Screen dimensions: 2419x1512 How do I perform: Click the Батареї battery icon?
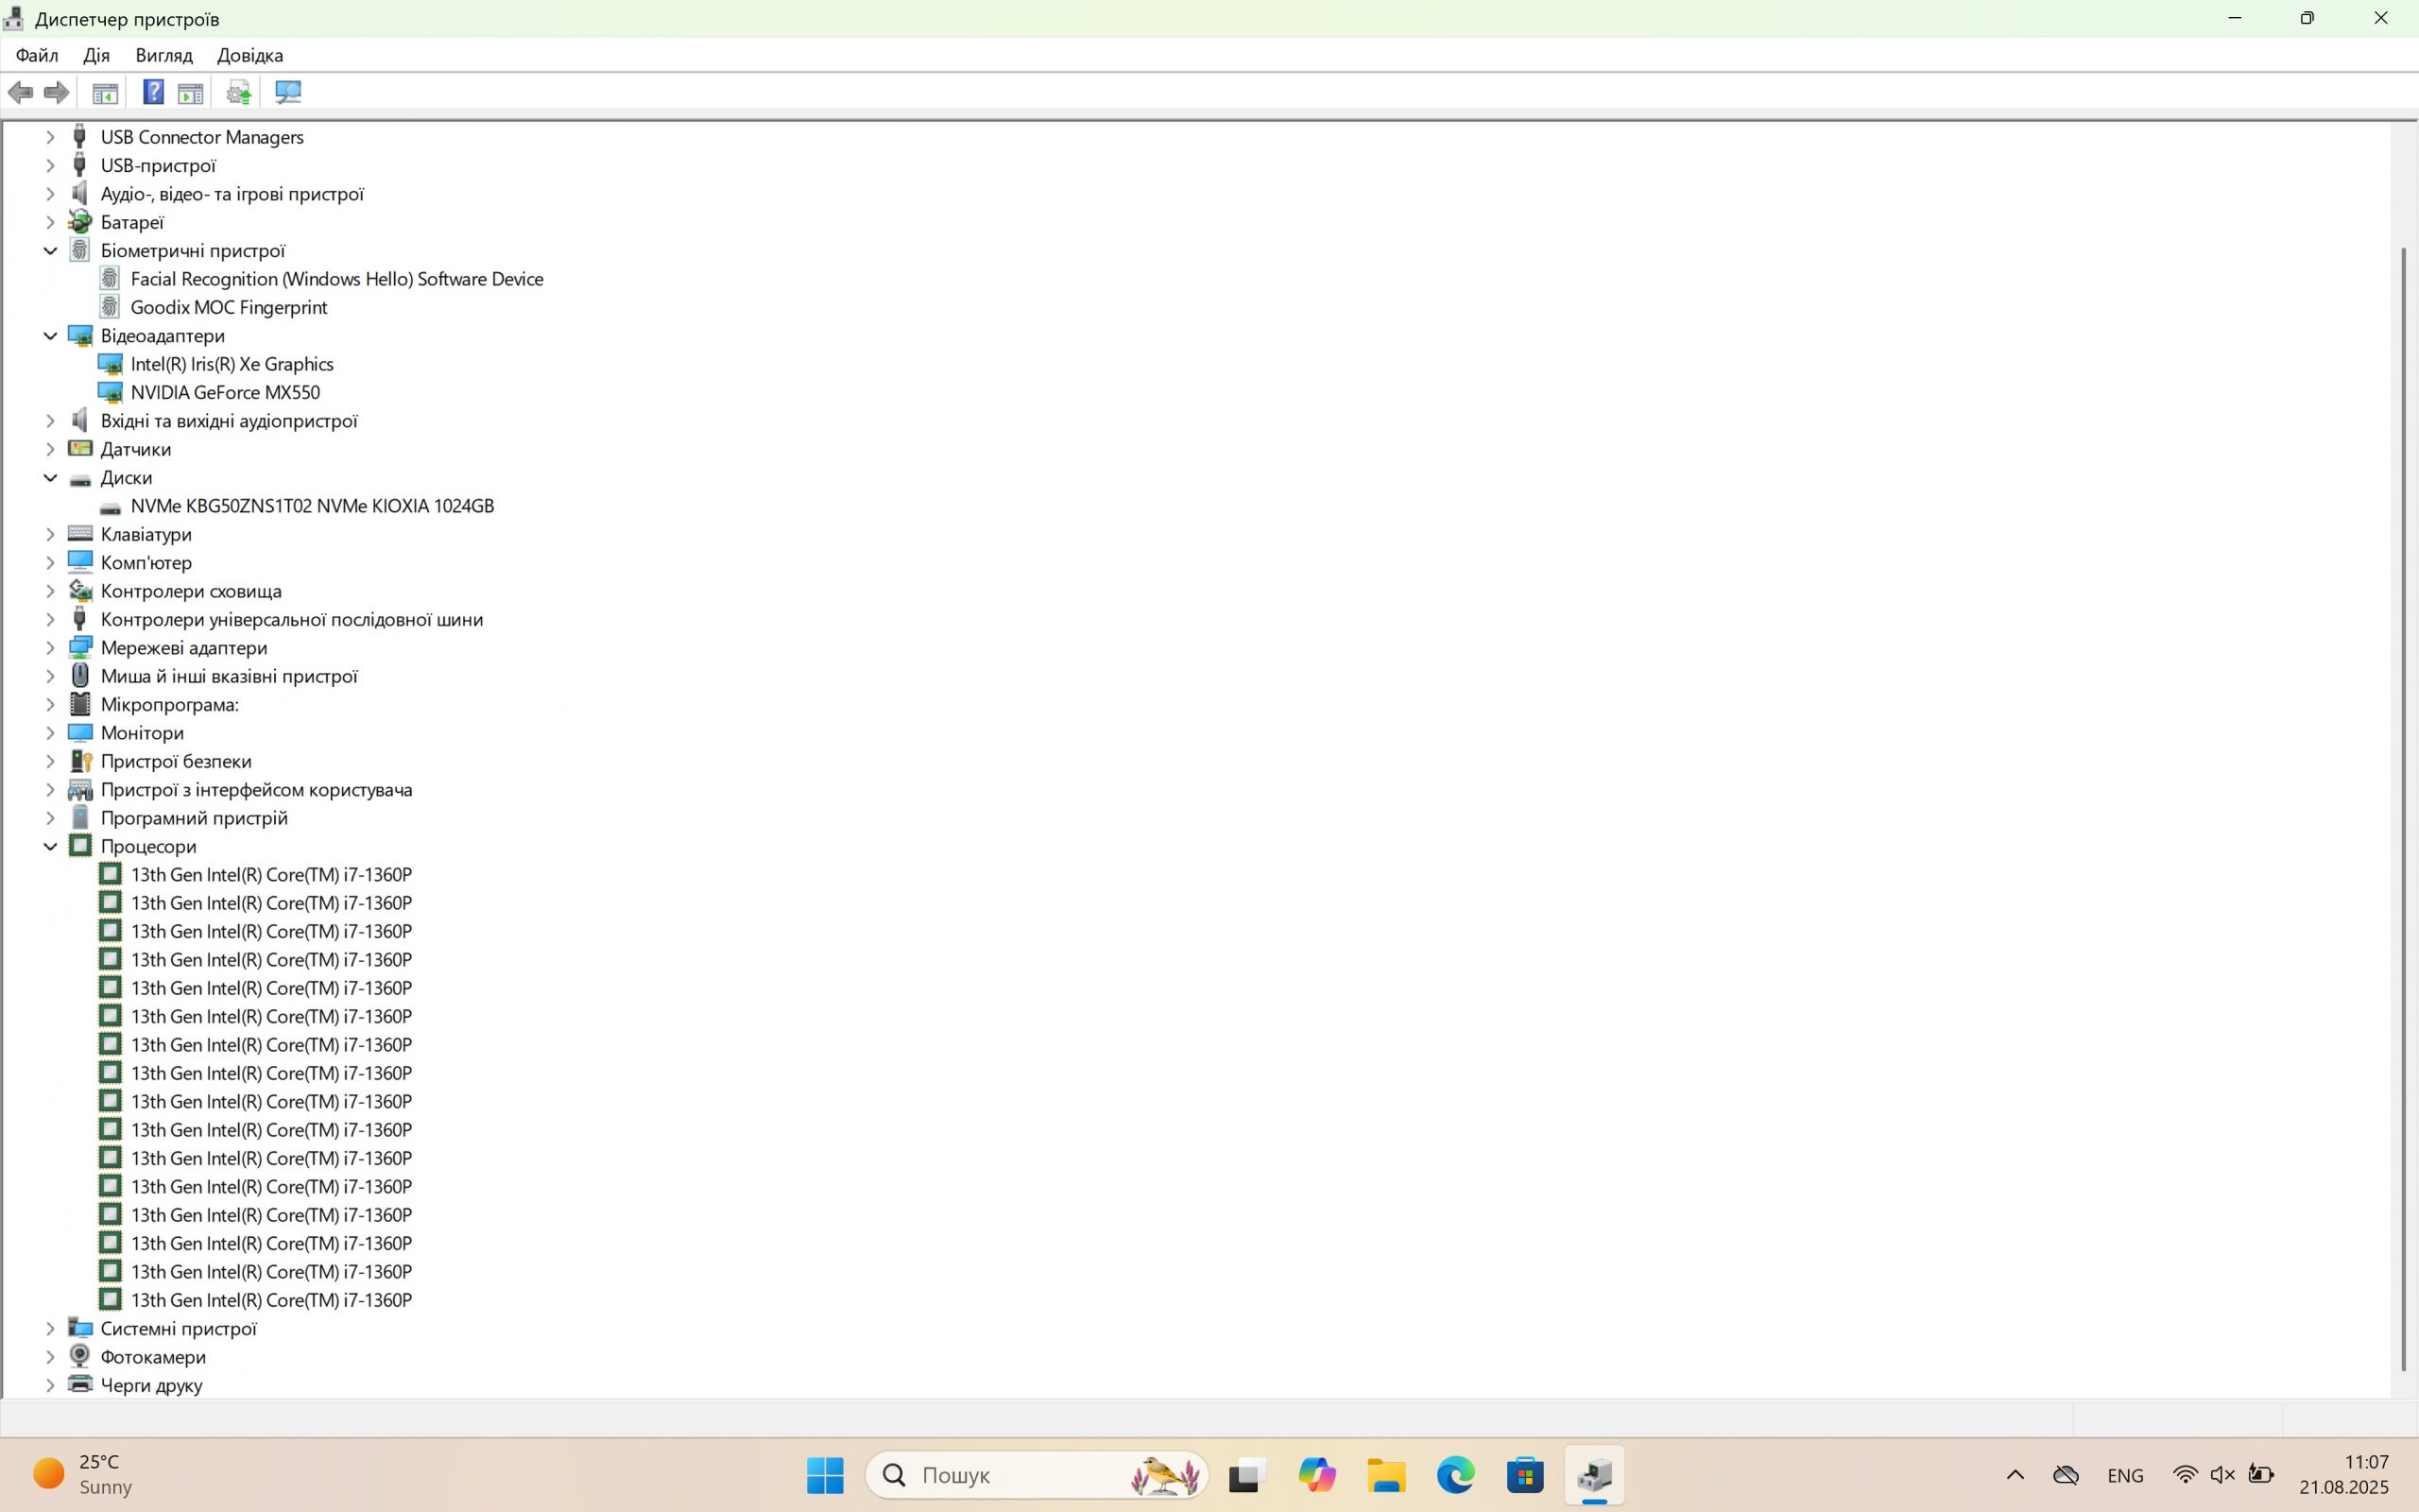pos(80,221)
